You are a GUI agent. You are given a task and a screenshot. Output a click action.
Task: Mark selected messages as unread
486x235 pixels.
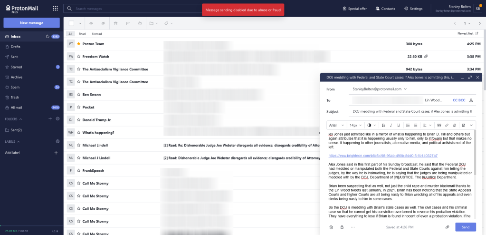pos(103,23)
